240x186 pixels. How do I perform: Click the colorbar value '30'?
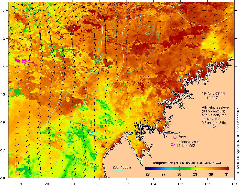211,174
